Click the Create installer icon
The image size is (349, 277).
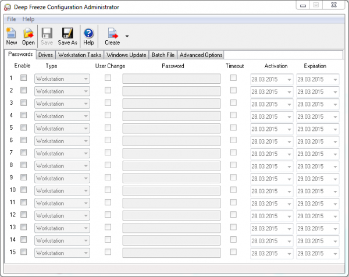click(x=112, y=36)
